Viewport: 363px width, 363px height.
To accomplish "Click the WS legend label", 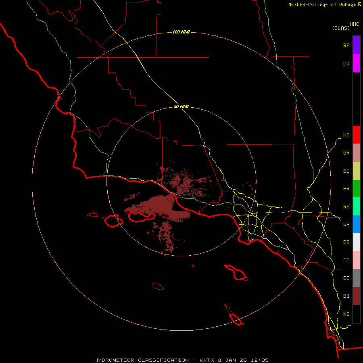I will coord(346,225).
